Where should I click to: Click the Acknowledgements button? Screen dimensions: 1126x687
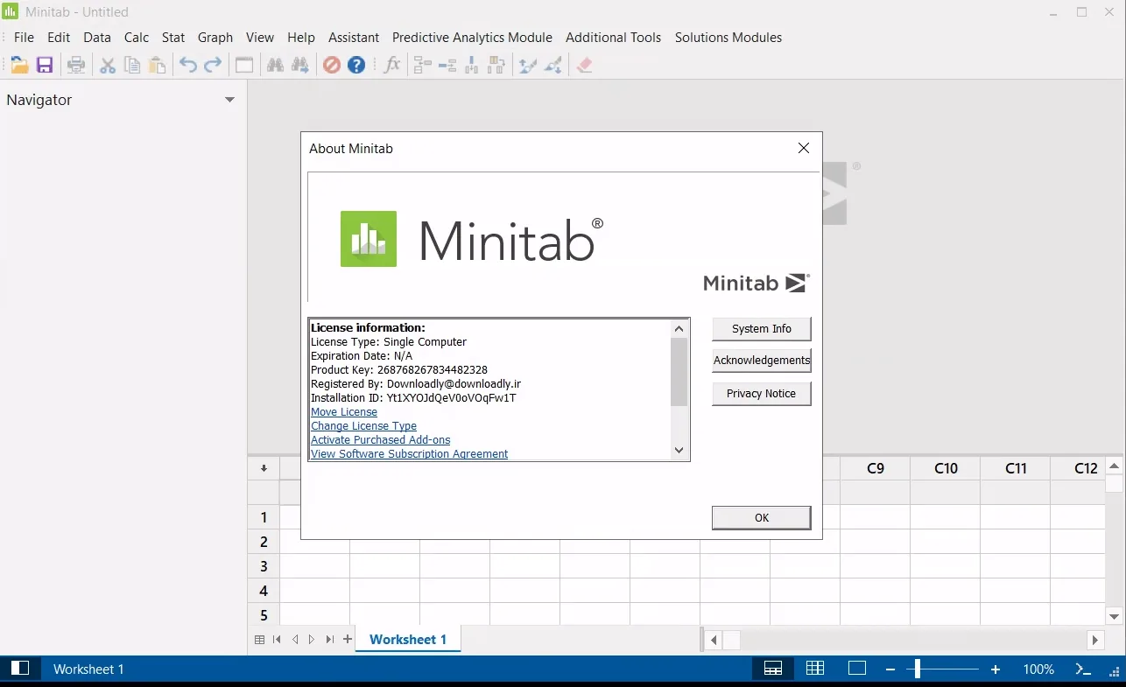click(x=762, y=361)
